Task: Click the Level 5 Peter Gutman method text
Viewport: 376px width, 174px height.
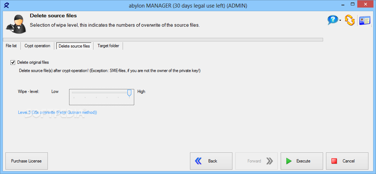Action: 57,112
